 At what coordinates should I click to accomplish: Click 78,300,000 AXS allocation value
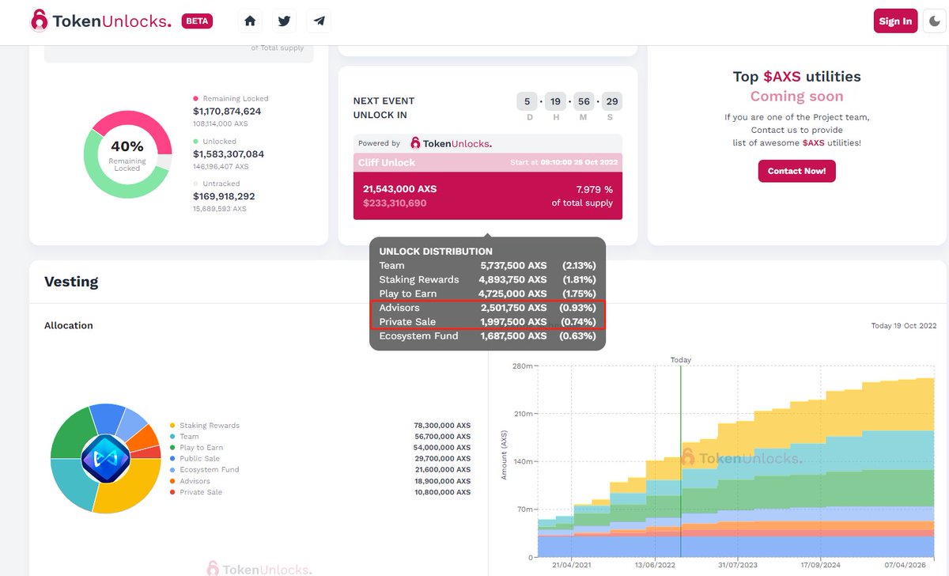pos(442,426)
